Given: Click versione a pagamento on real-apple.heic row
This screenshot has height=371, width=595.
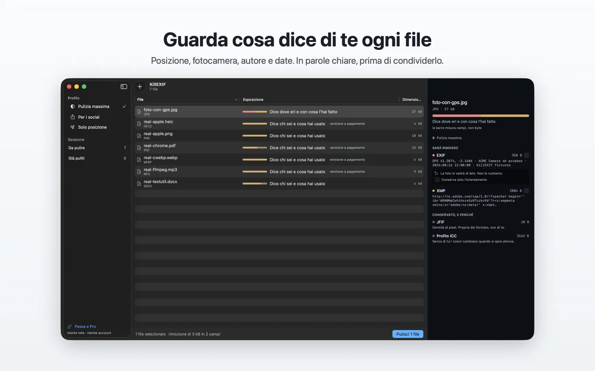Looking at the screenshot, I should tap(347, 124).
